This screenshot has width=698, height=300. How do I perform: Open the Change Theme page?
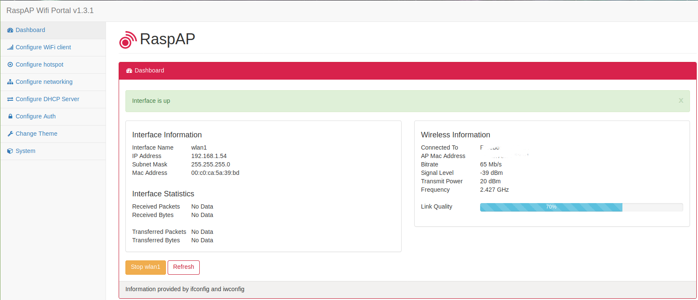53,134
